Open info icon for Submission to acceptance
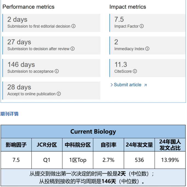This screenshot has width=187, height=187. [57, 71]
